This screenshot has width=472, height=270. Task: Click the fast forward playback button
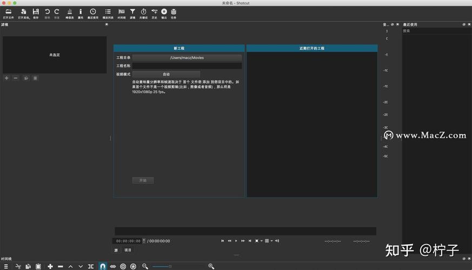pos(243,241)
